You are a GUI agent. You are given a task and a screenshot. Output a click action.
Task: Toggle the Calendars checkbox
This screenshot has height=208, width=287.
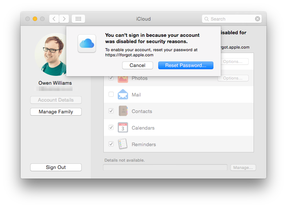coord(111,127)
